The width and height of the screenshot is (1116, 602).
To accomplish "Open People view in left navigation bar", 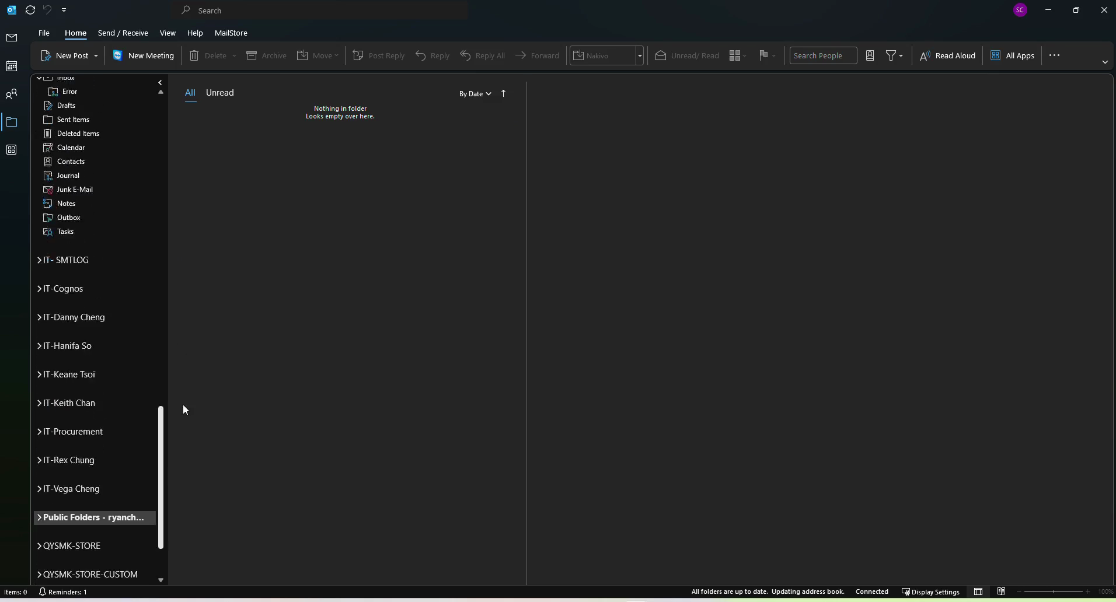I will [x=12, y=94].
